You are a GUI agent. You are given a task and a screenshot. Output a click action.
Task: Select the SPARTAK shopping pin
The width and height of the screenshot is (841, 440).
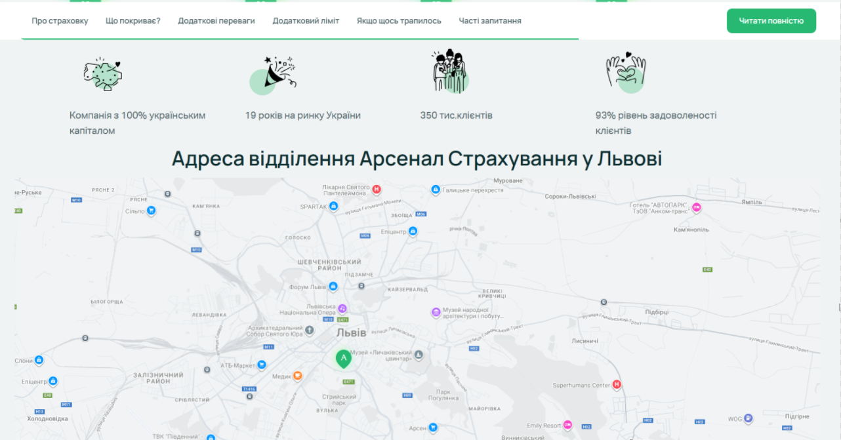[x=333, y=207]
